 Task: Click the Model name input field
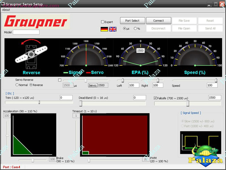click(x=26, y=32)
